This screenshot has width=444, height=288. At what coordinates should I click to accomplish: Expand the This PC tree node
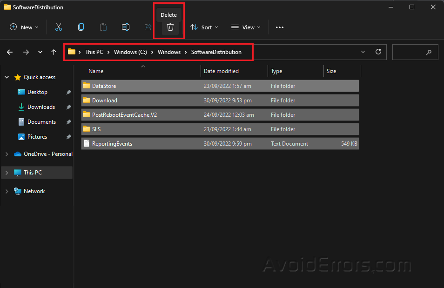(x=7, y=173)
